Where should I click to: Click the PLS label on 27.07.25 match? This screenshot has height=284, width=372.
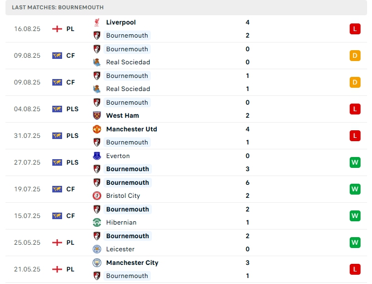(72, 162)
